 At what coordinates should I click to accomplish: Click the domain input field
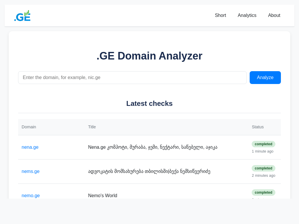tap(132, 78)
